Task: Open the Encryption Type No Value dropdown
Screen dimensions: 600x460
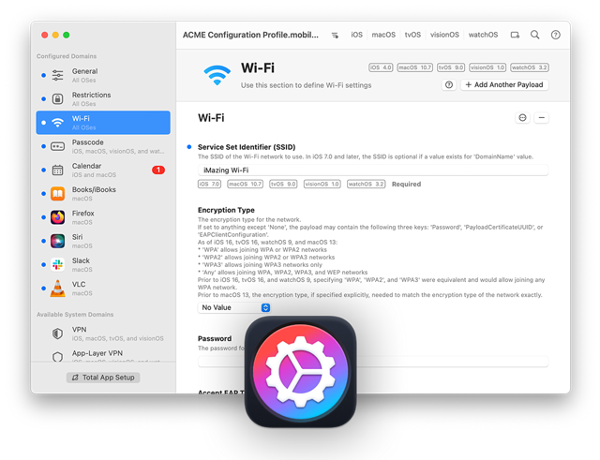Action: [x=234, y=307]
